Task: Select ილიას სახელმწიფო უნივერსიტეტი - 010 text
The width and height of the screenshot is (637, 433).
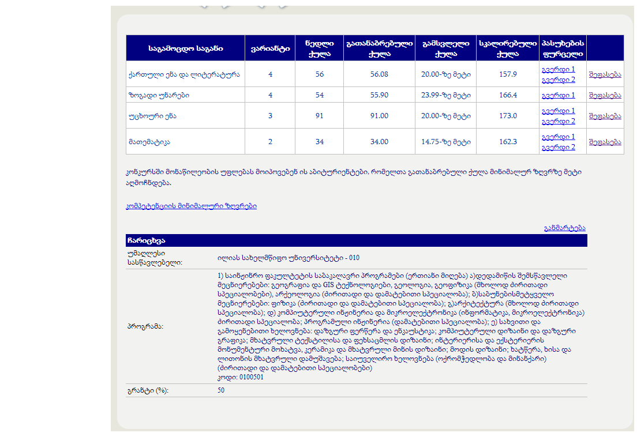Action: pos(288,258)
